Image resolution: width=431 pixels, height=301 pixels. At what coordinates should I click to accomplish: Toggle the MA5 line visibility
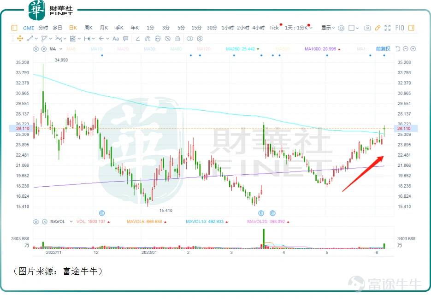click(x=71, y=49)
